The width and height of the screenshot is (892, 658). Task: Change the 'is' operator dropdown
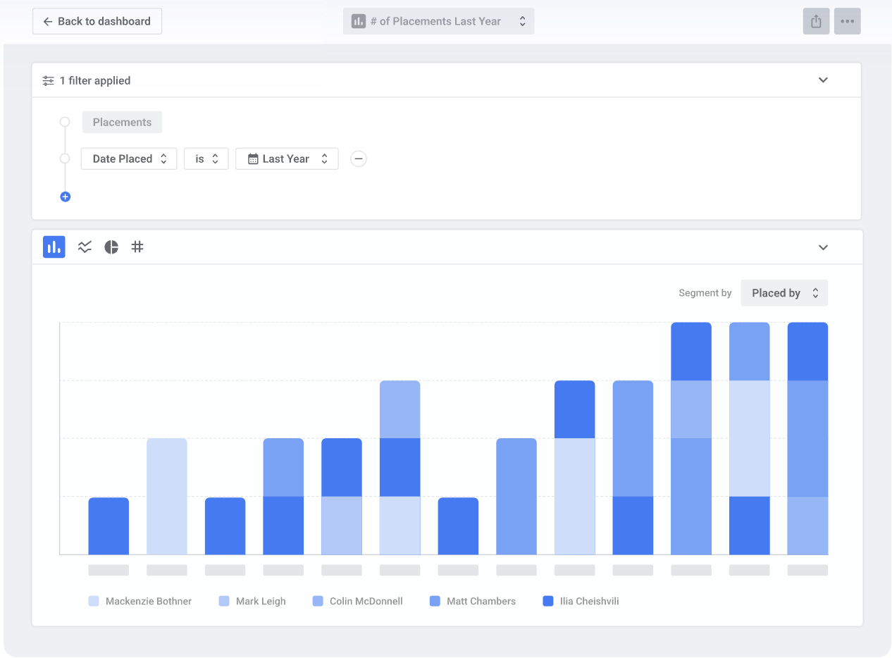coord(206,159)
